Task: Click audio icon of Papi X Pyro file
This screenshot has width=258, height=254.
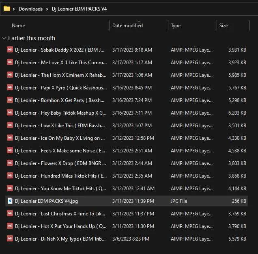Action: tap(10, 87)
